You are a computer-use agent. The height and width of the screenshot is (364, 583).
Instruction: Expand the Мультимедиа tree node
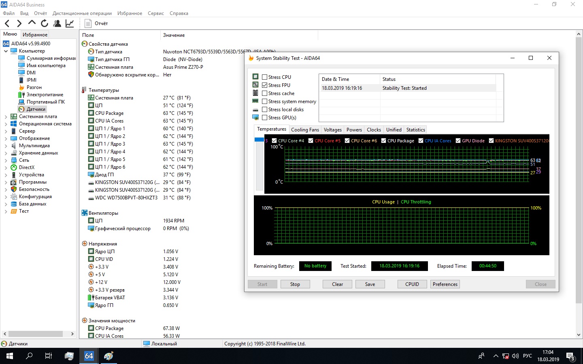[6, 146]
